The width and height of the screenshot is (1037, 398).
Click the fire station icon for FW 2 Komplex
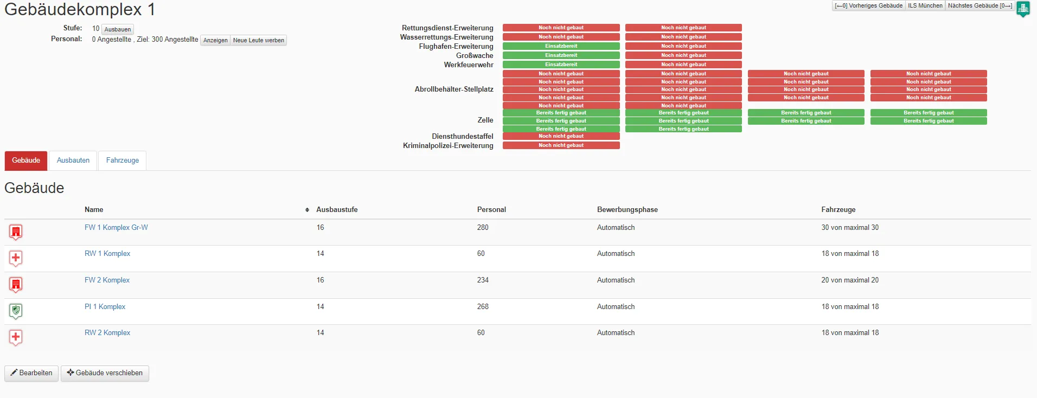click(16, 285)
